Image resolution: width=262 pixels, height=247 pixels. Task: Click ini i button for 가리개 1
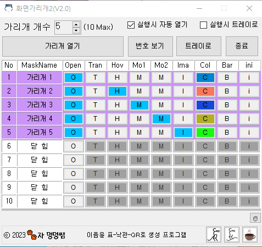tap(249, 78)
